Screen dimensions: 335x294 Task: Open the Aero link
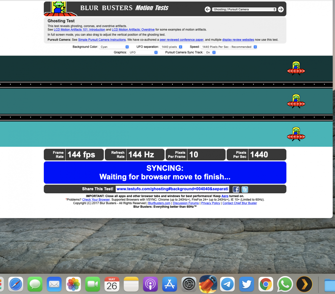click(225, 196)
